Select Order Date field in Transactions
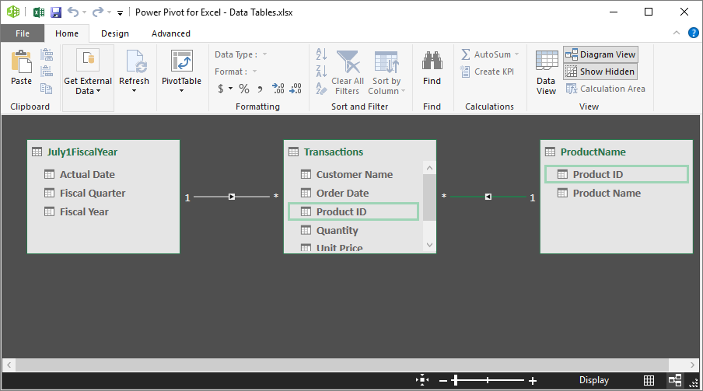Image resolution: width=703 pixels, height=391 pixels. click(353, 194)
